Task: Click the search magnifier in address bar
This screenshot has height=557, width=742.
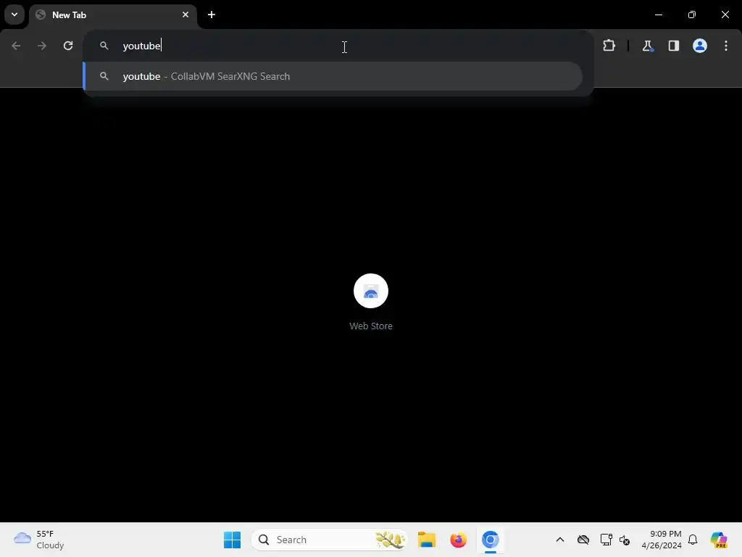Action: coord(104,46)
